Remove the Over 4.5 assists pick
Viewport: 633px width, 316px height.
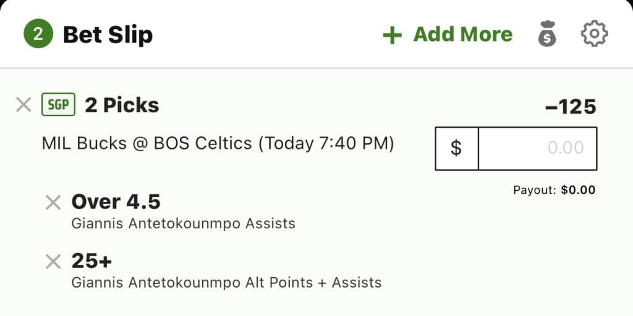click(53, 202)
